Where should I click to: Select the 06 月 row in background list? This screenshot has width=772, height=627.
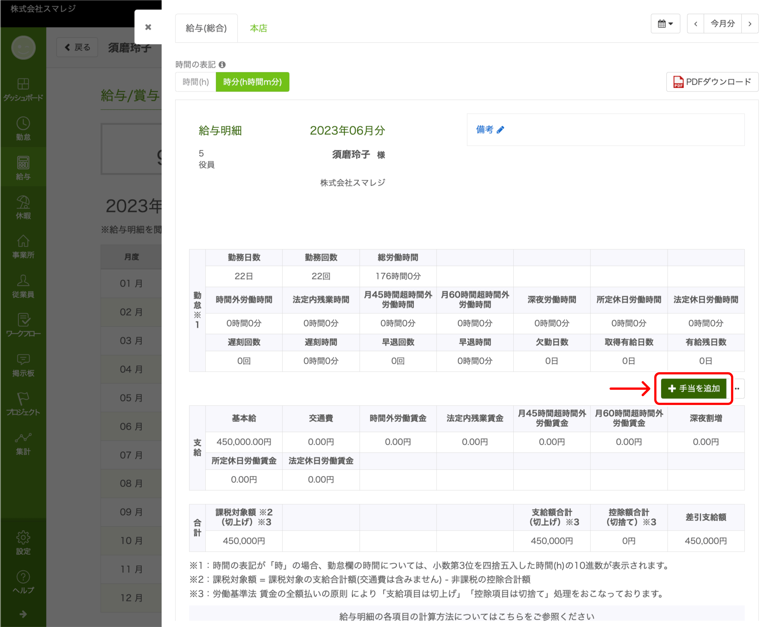pyautogui.click(x=131, y=426)
